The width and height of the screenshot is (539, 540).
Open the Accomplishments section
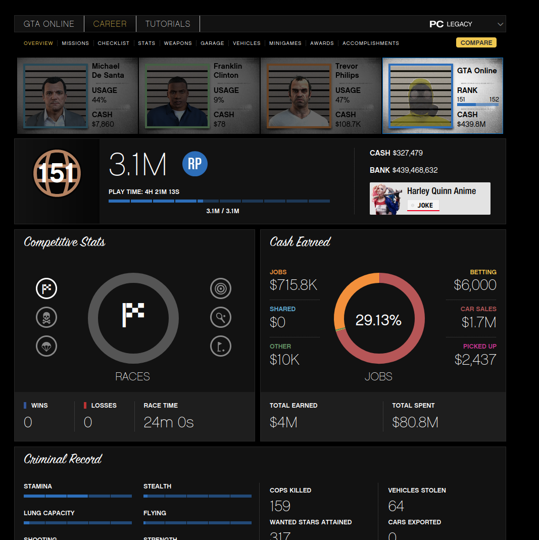tap(371, 43)
